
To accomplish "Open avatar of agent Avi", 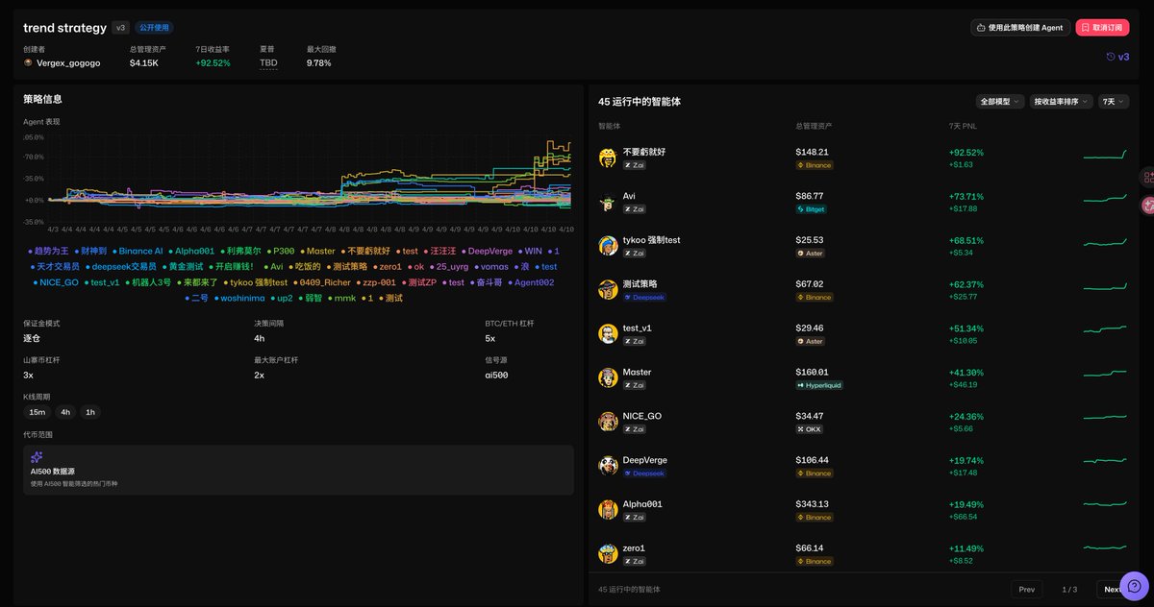I will point(608,202).
